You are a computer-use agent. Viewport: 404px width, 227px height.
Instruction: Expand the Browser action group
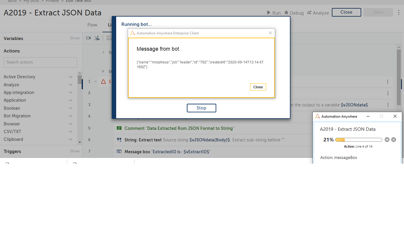pyautogui.click(x=71, y=124)
